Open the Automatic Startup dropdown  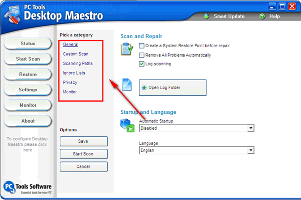coord(250,128)
